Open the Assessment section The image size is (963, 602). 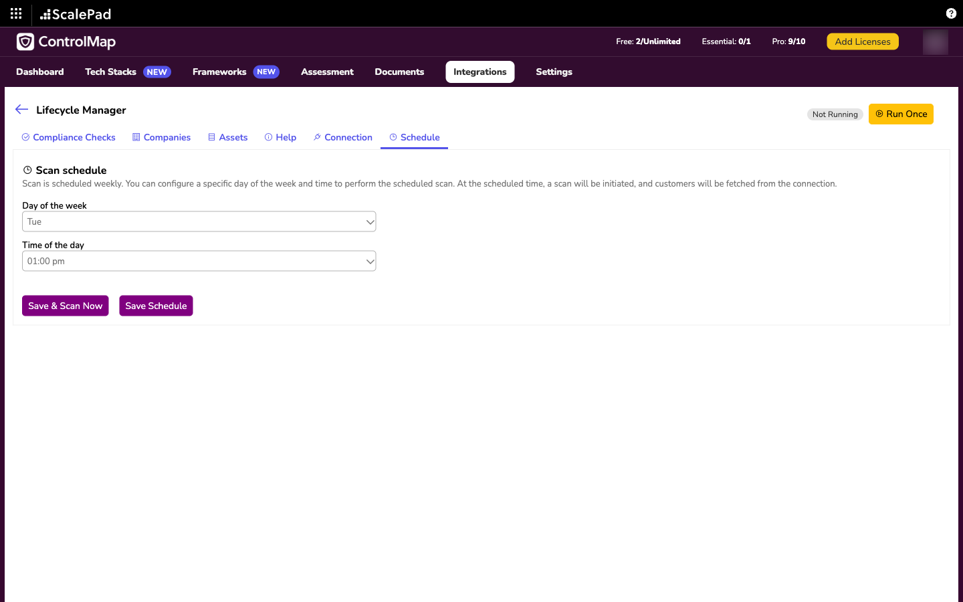(x=327, y=72)
